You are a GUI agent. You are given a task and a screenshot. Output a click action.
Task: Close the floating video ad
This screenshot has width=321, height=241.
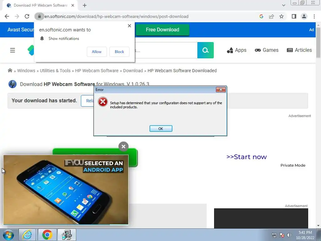click(x=124, y=147)
